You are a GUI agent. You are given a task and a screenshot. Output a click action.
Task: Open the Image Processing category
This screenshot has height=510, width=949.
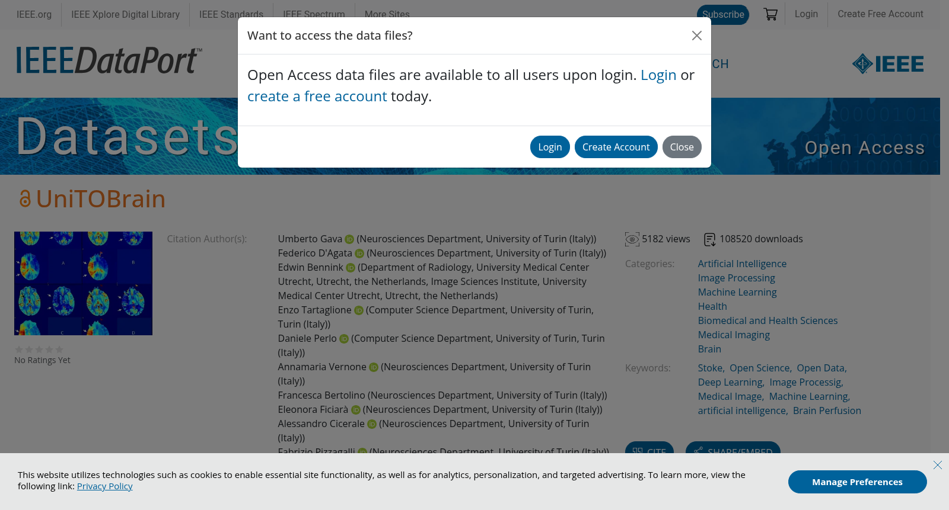tap(737, 278)
